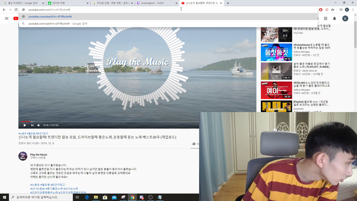Click the first hashtag above video title
Screen dimensions: 357x201
click(22, 133)
